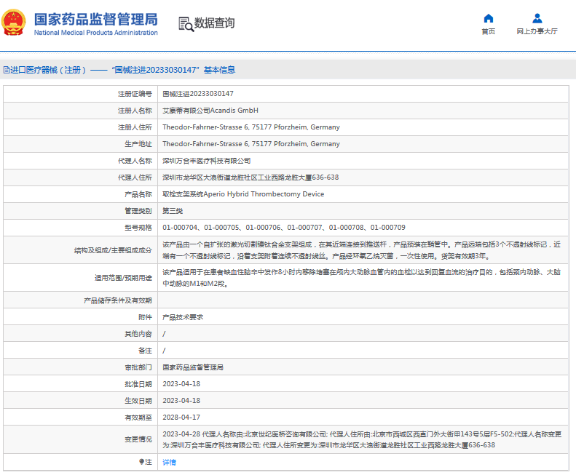The image size is (576, 475).
Task: Click the 管理类别 row label
Action: click(x=138, y=211)
